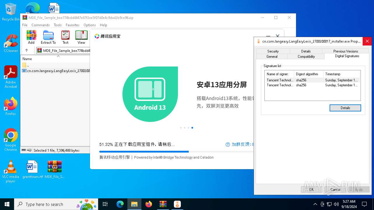Switch to the Previous Versions tab
374x210 pixels.
tap(346, 51)
